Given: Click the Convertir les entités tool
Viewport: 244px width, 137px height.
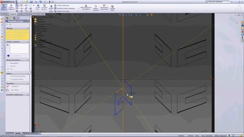Looking at the screenshot, I should pyautogui.click(x=44, y=7).
